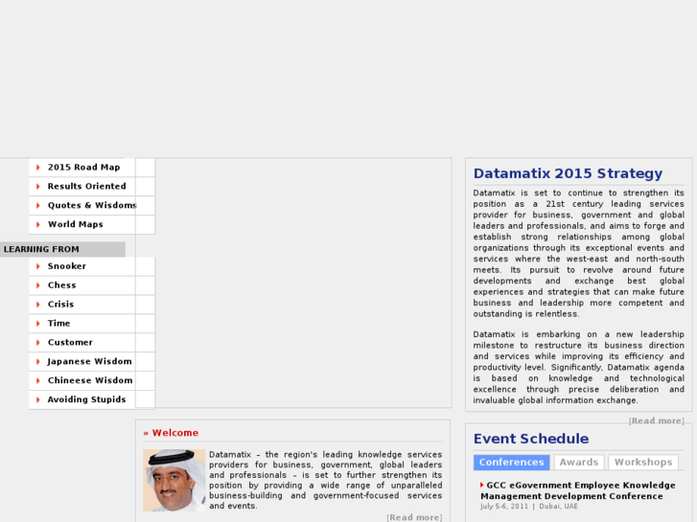This screenshot has width=697, height=522.
Task: Click the red arrow beside Chess
Action: [x=38, y=285]
